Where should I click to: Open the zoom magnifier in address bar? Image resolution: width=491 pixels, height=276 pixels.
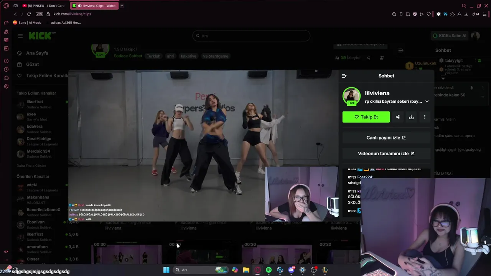tap(394, 14)
